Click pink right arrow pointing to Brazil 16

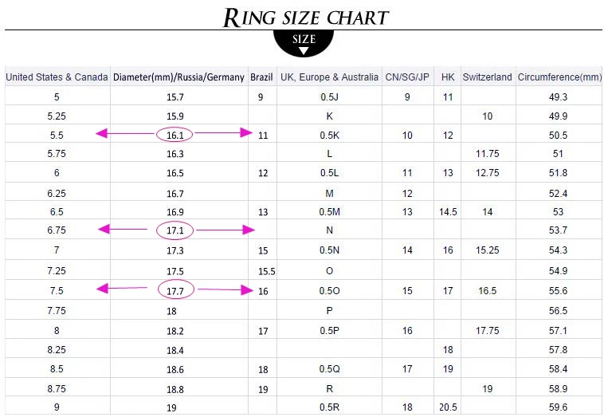pyautogui.click(x=226, y=289)
